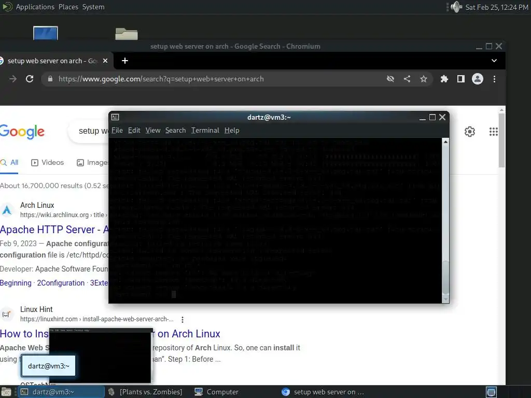Maximize the dartz@vm3 terminal window
The image size is (531, 398).
432,117
